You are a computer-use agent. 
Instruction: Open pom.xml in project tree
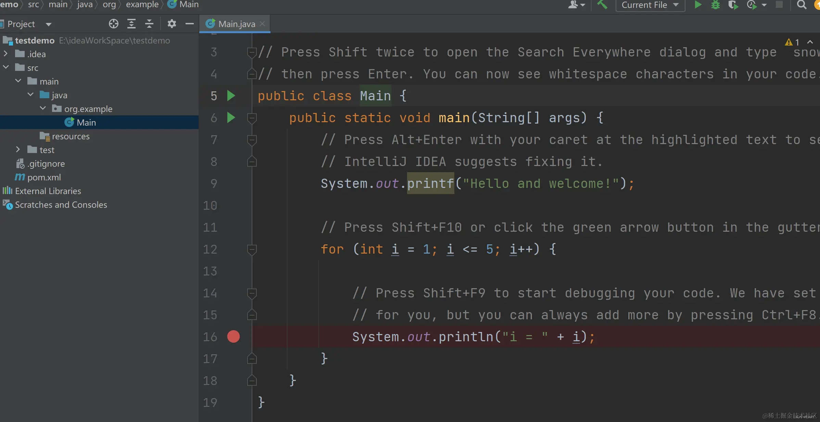(x=44, y=177)
